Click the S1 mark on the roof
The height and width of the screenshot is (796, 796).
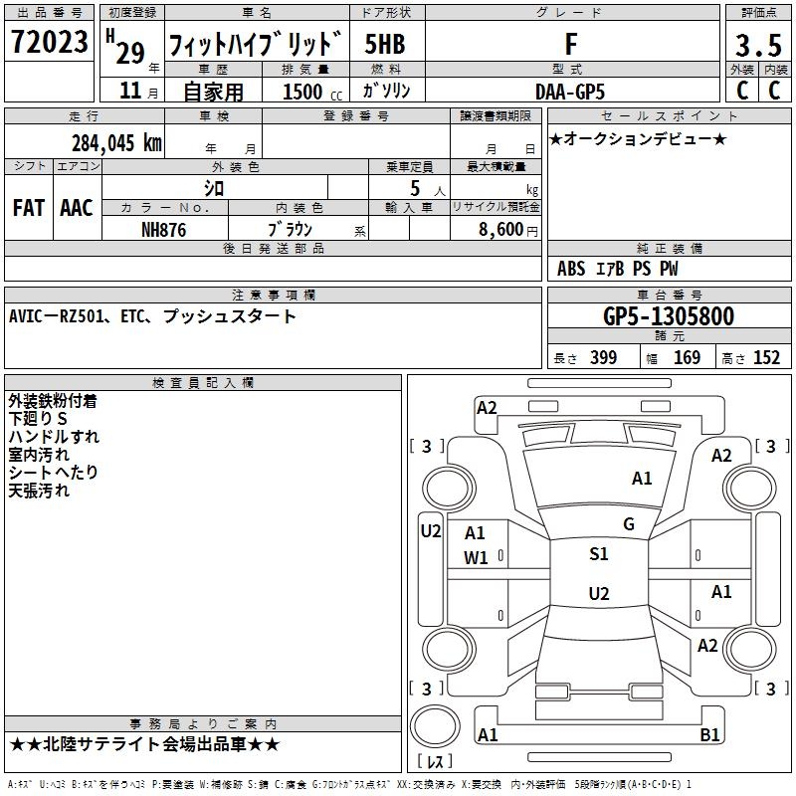pyautogui.click(x=599, y=553)
